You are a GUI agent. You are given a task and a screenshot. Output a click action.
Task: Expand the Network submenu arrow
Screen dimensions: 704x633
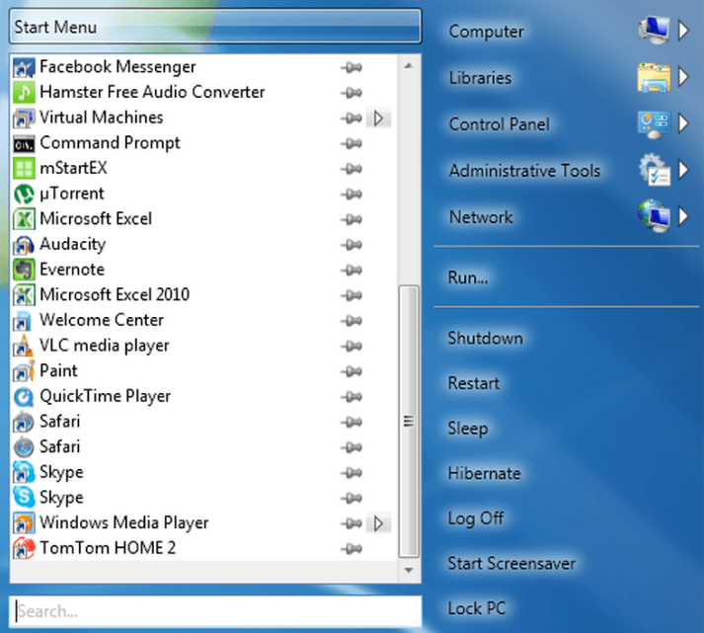(x=683, y=216)
